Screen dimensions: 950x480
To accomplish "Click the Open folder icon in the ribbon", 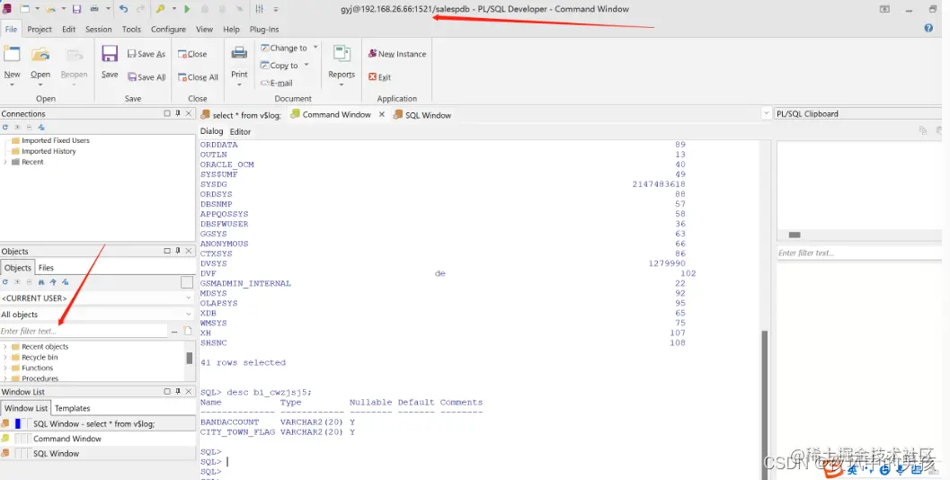I will tap(40, 55).
